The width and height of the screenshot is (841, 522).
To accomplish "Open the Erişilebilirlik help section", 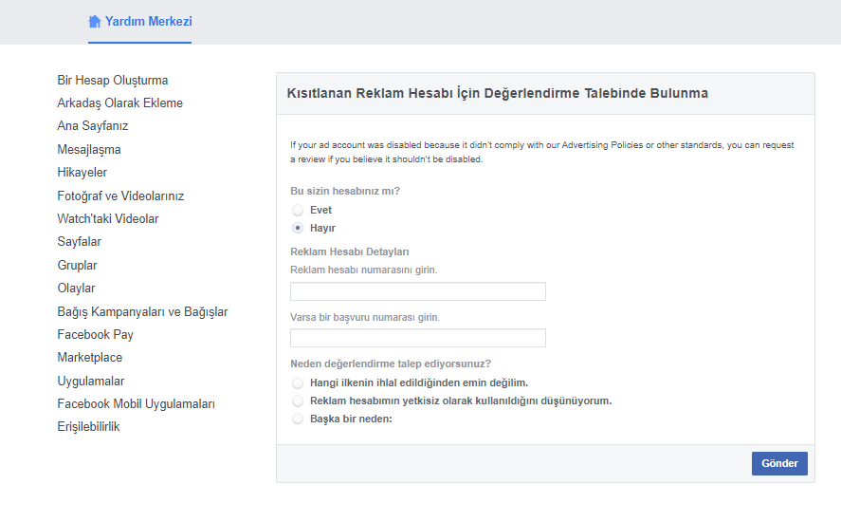I will (x=88, y=427).
